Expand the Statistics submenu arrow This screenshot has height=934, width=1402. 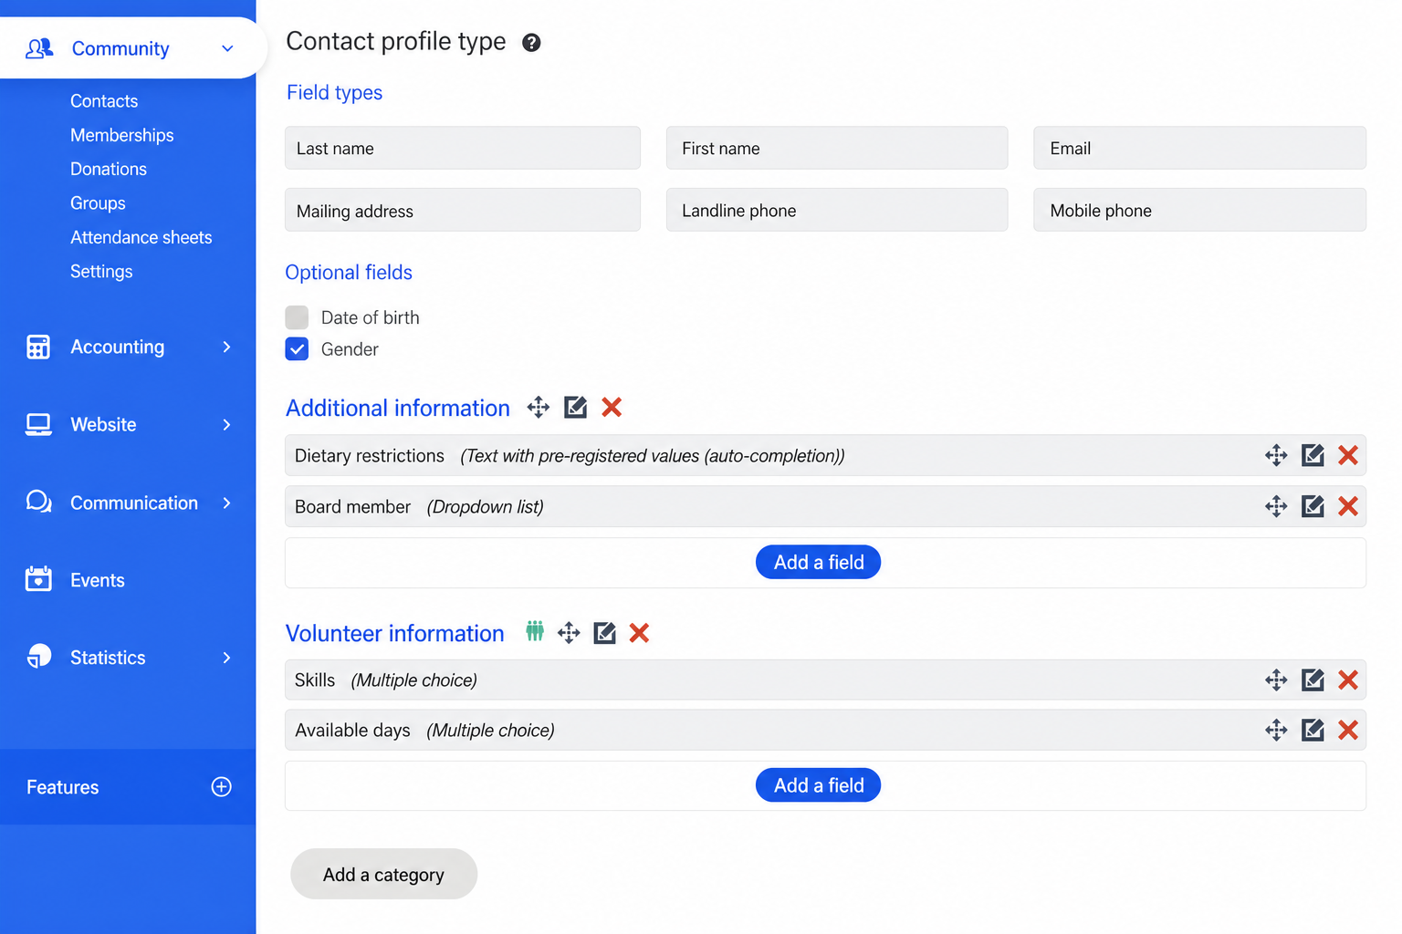click(x=226, y=658)
